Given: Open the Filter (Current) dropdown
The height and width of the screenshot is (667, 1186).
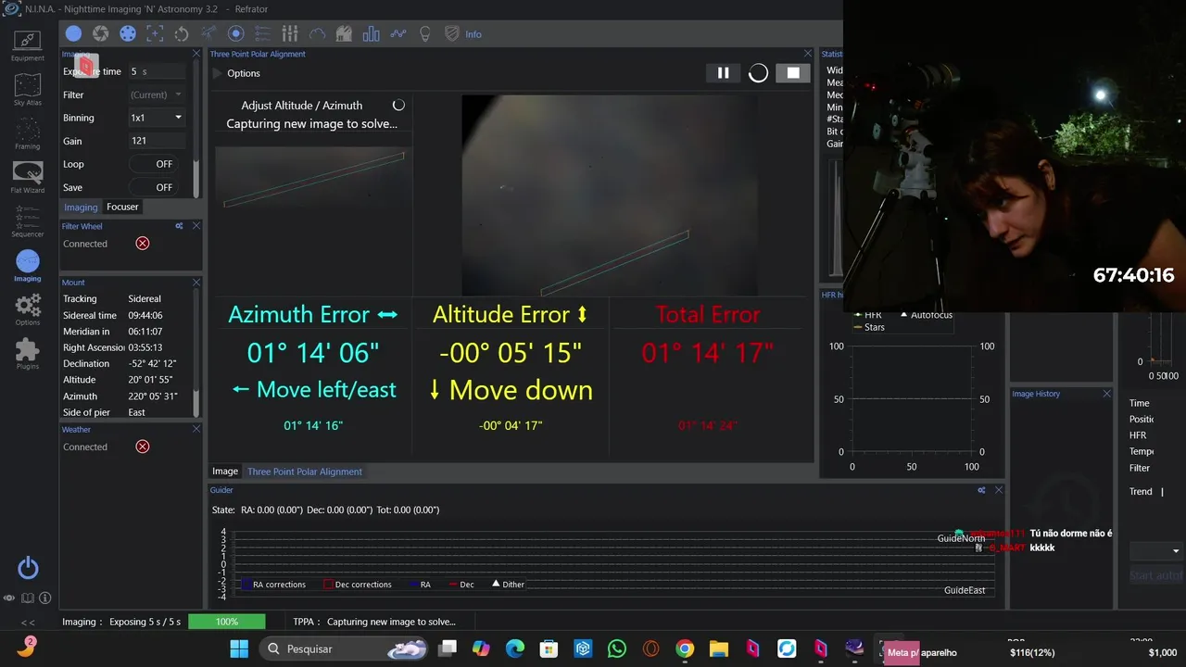Looking at the screenshot, I should [157, 94].
